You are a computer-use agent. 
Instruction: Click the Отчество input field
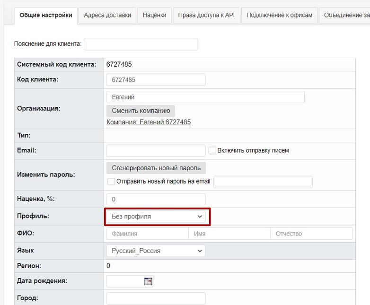(311, 234)
